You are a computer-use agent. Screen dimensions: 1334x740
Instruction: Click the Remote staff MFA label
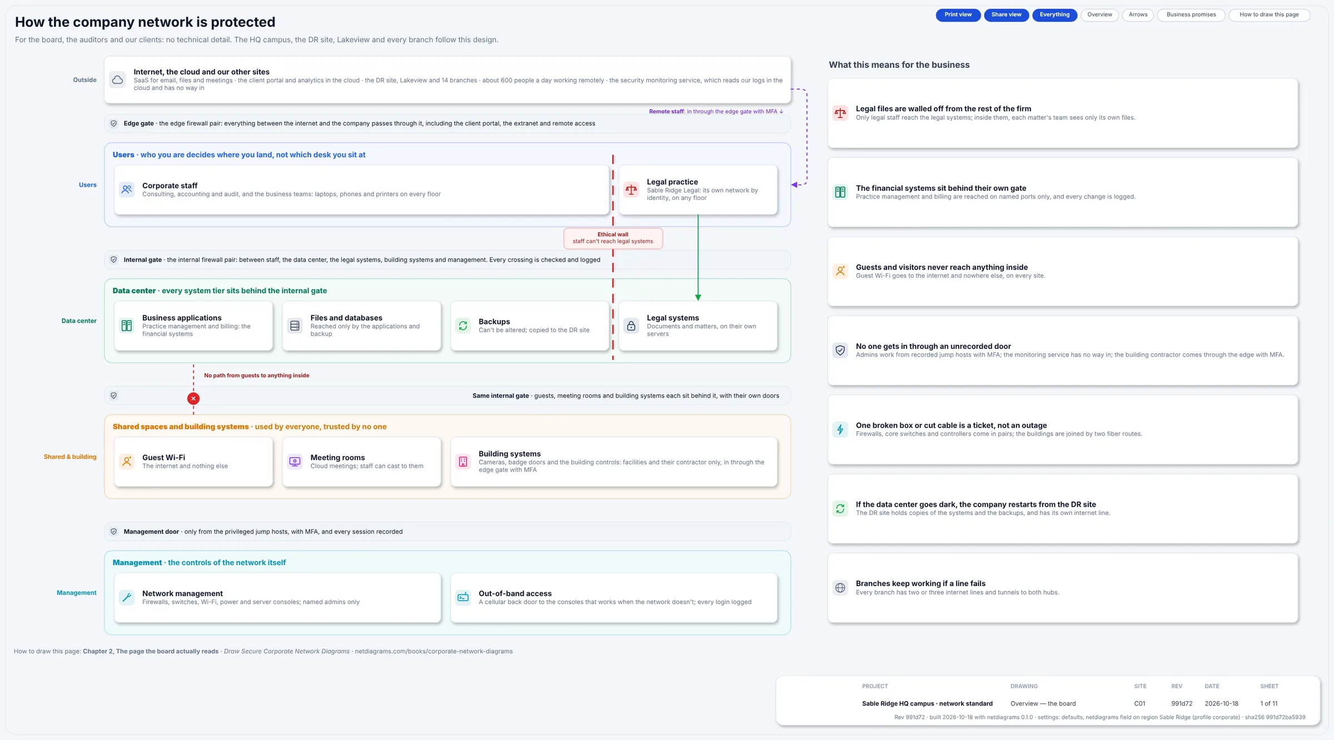[716, 112]
